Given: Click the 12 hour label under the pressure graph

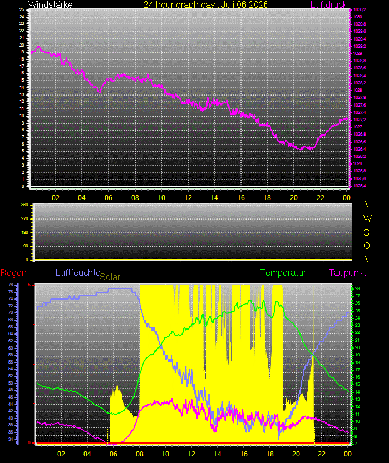Looking at the screenshot, I should [x=188, y=197].
